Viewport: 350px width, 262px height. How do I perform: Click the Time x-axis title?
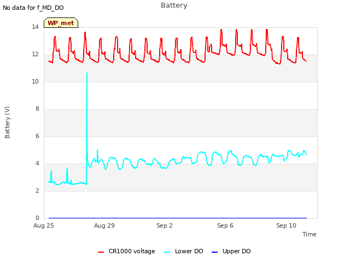pos(309,234)
